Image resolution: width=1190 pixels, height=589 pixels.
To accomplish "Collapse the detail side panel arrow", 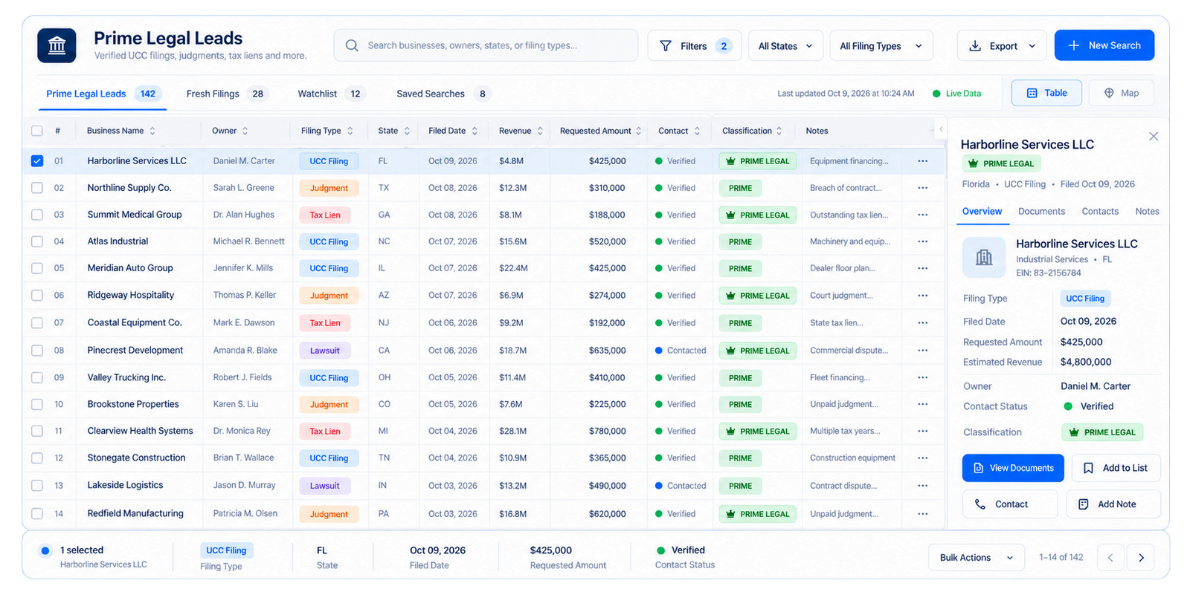I will (941, 129).
